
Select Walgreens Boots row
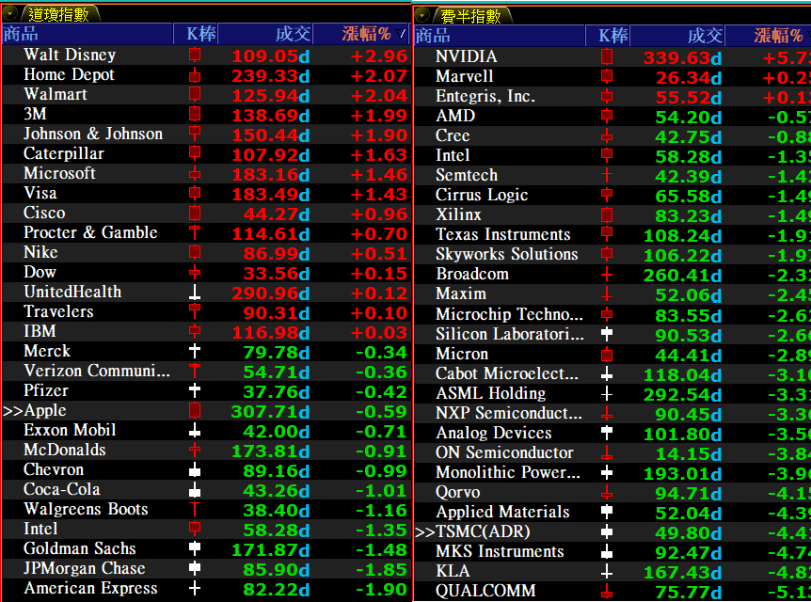tap(206, 510)
